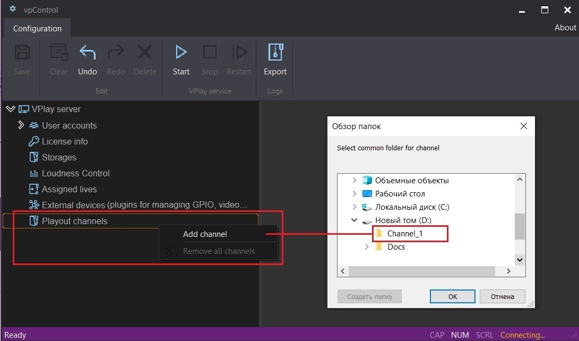Restart the VPlay service
579x341 pixels.
239,53
